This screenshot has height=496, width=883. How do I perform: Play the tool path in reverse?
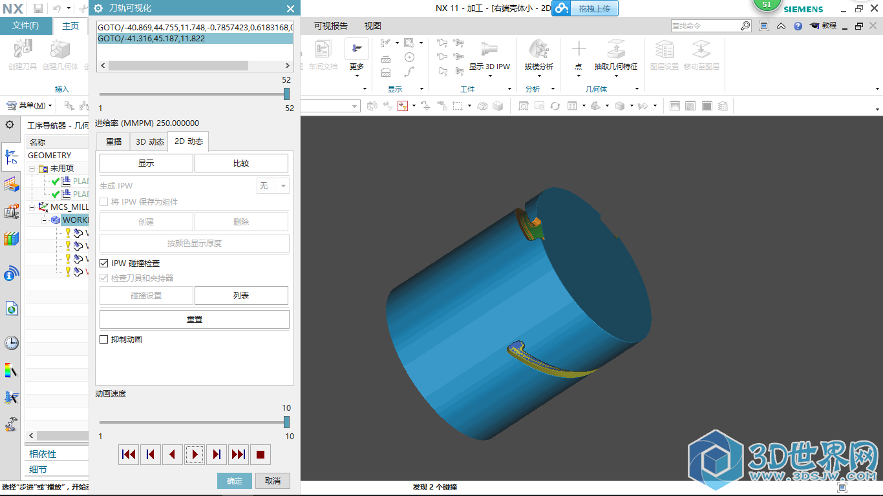point(173,455)
